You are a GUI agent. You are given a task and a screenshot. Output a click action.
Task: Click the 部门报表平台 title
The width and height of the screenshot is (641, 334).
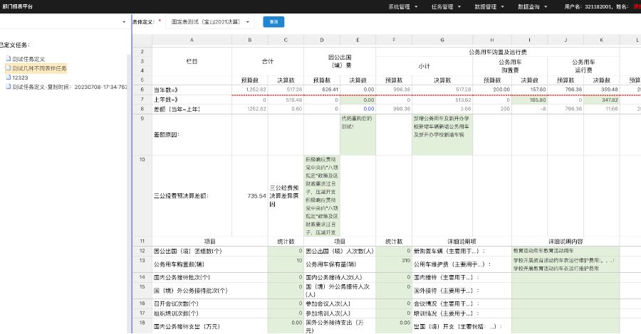(18, 6)
